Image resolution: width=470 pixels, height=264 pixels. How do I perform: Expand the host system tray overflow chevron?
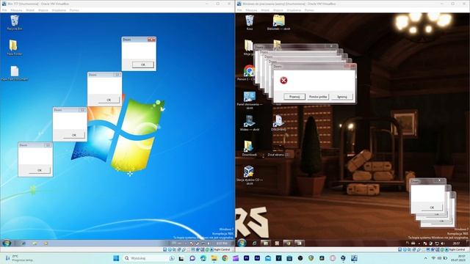click(x=426, y=258)
